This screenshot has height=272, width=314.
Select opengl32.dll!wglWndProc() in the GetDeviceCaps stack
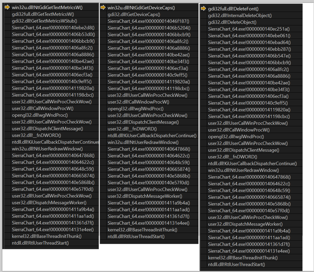135,109
